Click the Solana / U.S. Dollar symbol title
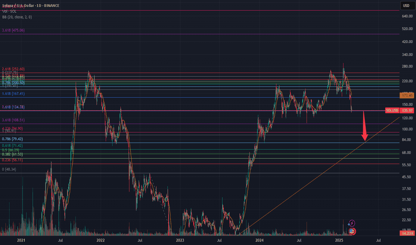The image size is (416, 245). pyautogui.click(x=31, y=5)
